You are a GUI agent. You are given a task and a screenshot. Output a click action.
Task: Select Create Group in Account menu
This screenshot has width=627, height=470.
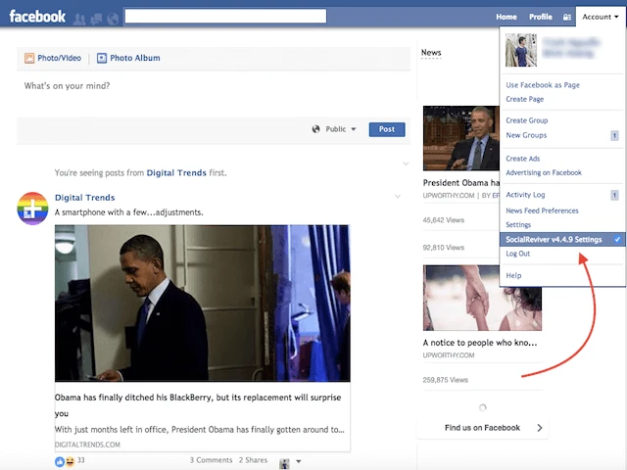[526, 120]
